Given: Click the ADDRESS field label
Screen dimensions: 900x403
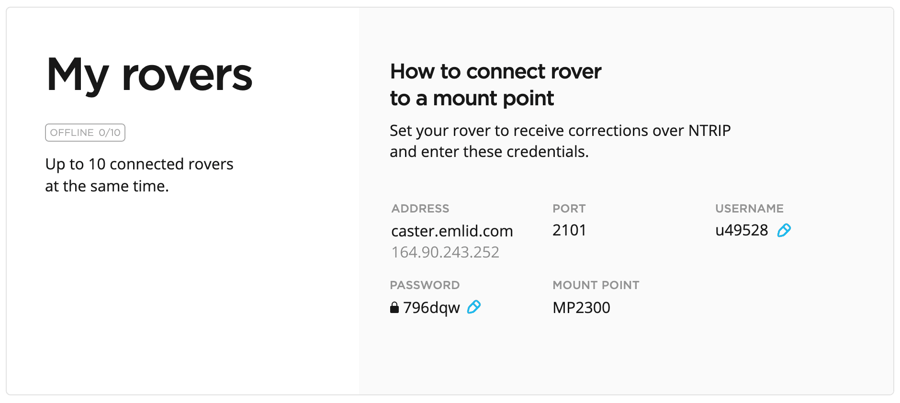Looking at the screenshot, I should pos(420,209).
